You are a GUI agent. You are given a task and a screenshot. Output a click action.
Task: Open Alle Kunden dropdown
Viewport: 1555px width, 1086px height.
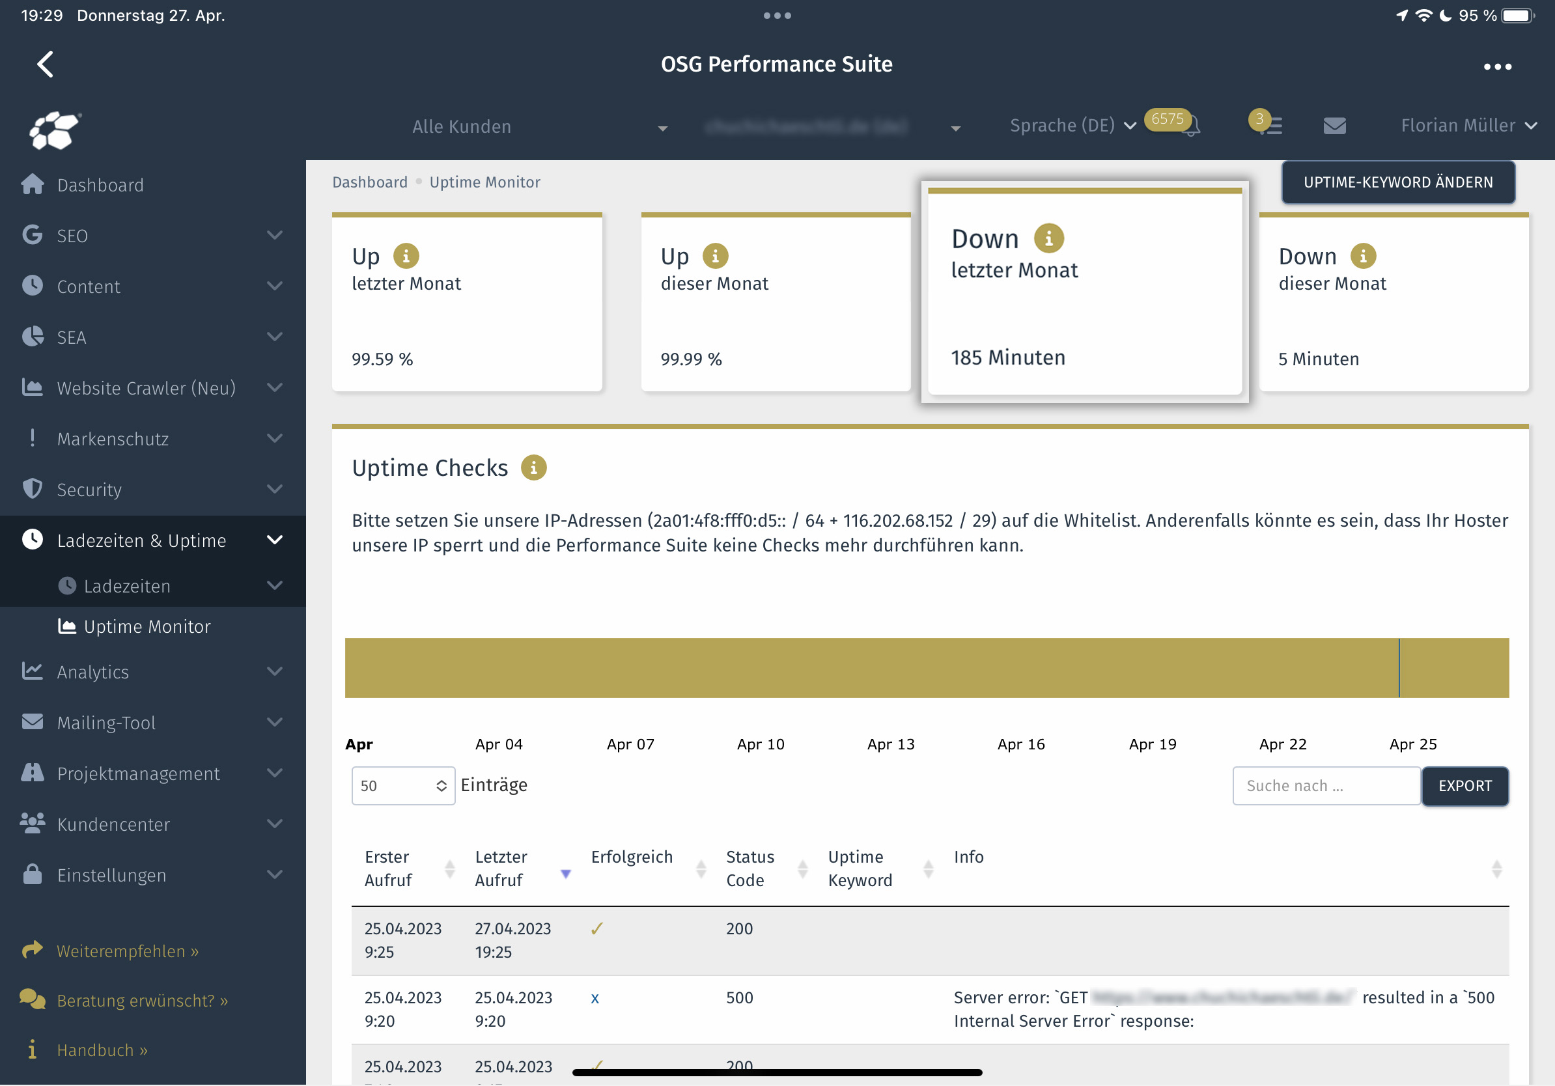point(540,126)
